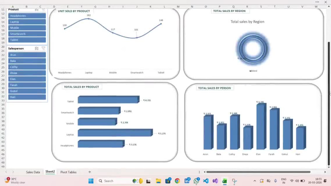Viewport: 331px width, 186px height.
Task: Select Arun in Salesperson slicer
Action: pyautogui.click(x=27, y=55)
